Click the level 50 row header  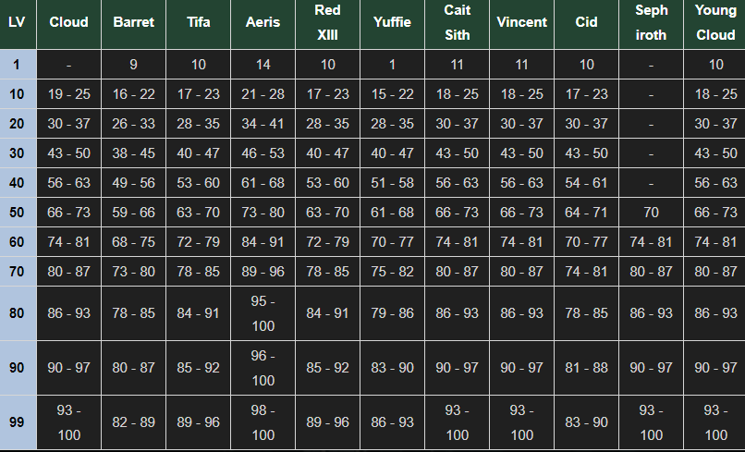pyautogui.click(x=18, y=213)
